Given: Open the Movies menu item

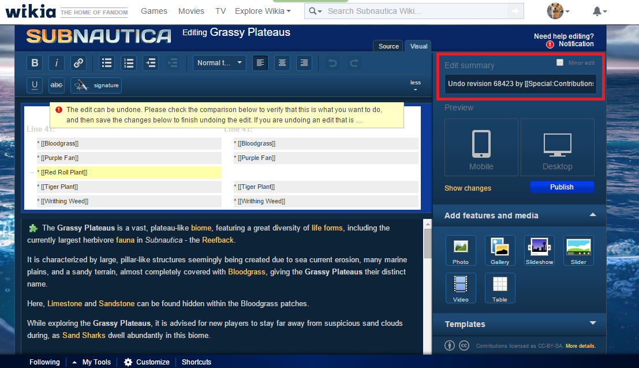Looking at the screenshot, I should pos(191,11).
